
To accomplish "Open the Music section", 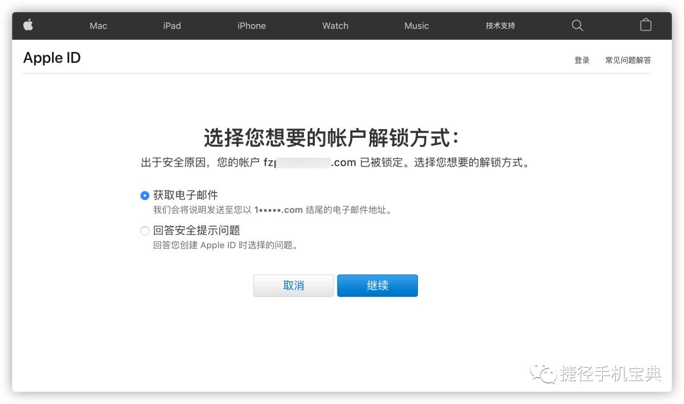I will (x=417, y=25).
